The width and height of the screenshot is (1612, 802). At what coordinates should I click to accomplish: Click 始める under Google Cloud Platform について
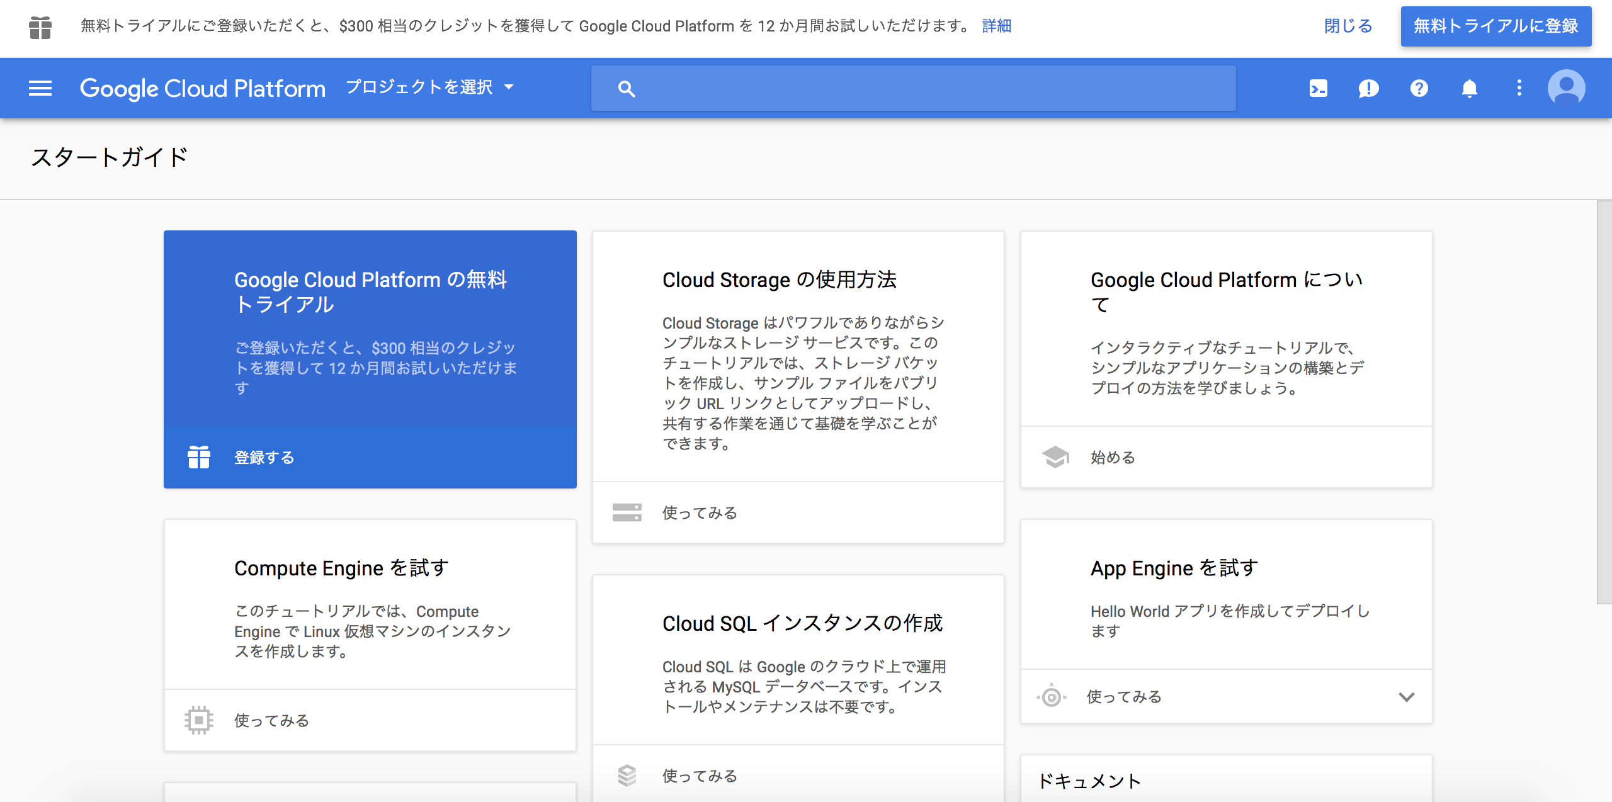click(x=1113, y=458)
